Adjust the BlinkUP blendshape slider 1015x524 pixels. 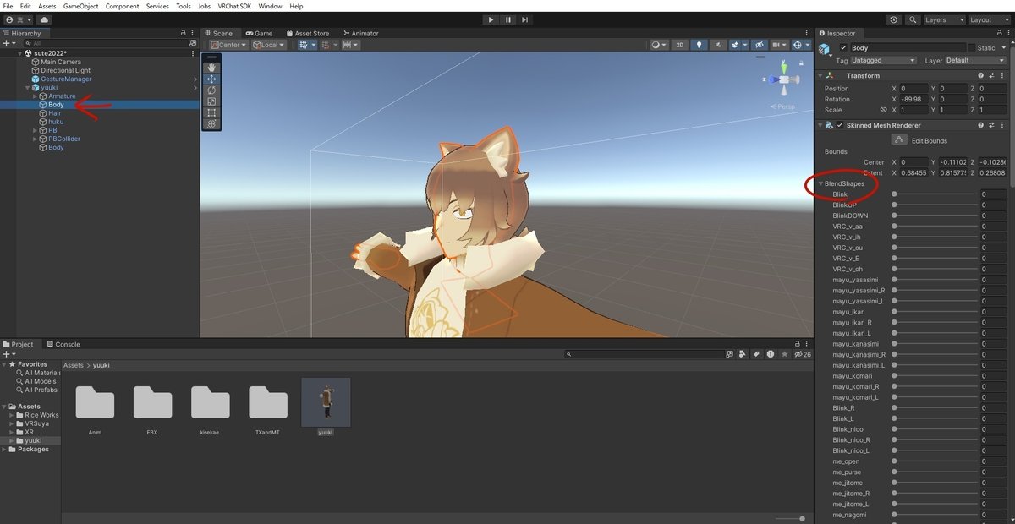tap(935, 205)
